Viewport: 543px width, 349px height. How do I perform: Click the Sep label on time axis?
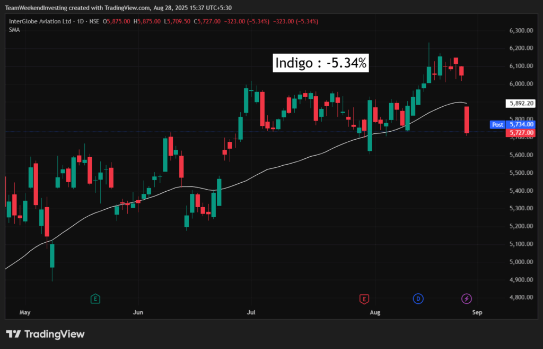(x=477, y=312)
